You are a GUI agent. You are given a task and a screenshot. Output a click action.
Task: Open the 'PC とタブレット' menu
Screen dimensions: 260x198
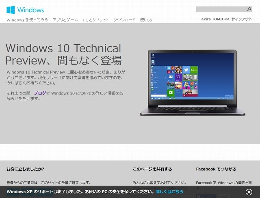click(96, 20)
